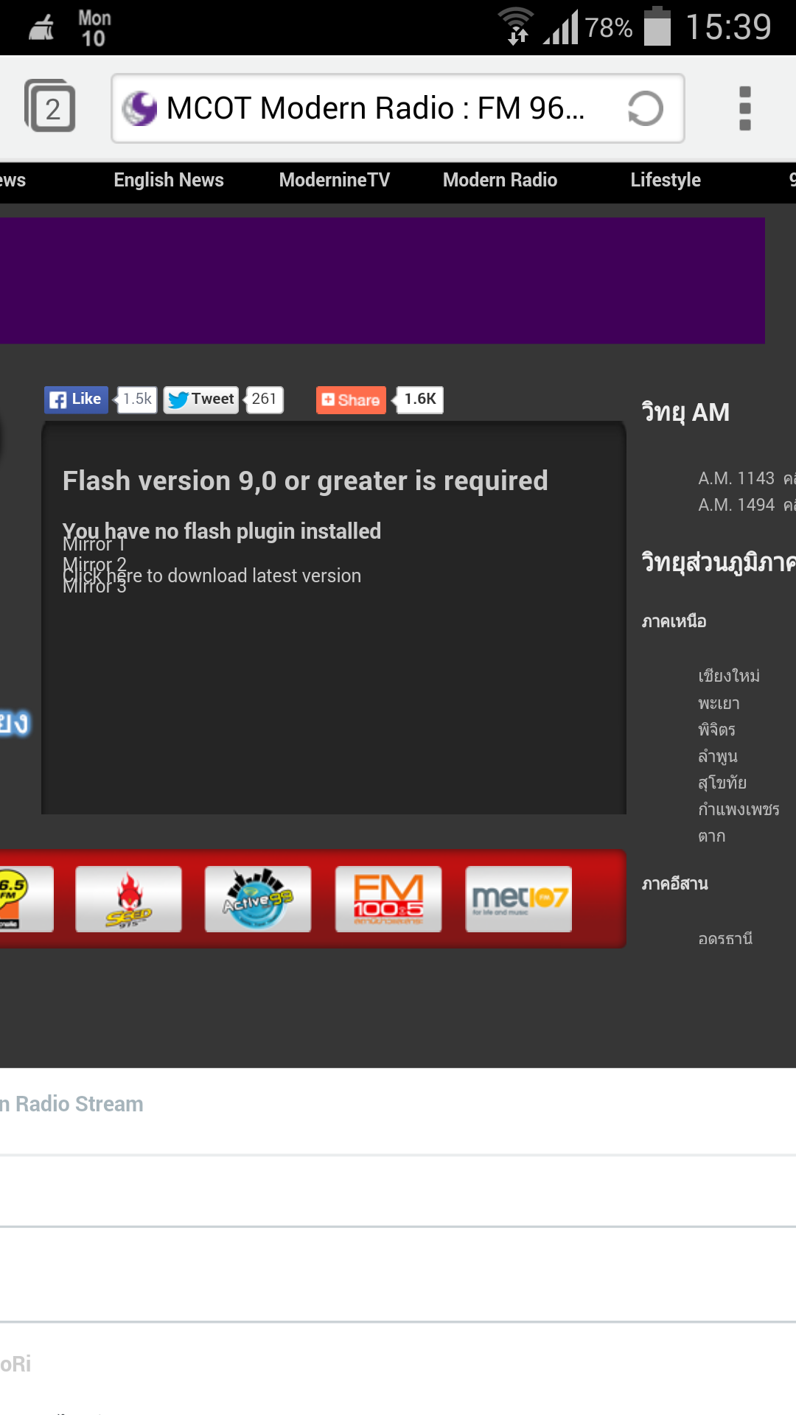Screen dimensions: 796x1415
Task: Tap the purple banner at page top
Action: tap(383, 281)
